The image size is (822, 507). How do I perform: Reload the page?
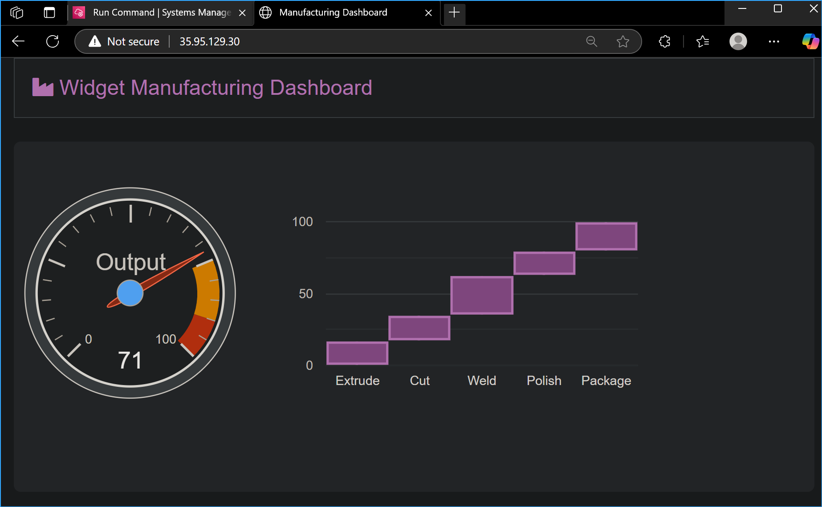[x=52, y=41]
